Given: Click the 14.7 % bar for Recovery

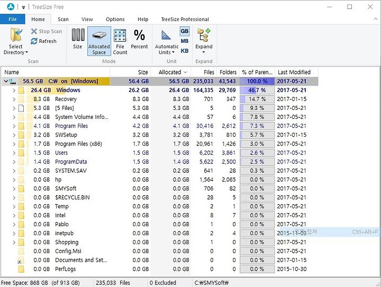Looking at the screenshot, I should (x=257, y=99).
